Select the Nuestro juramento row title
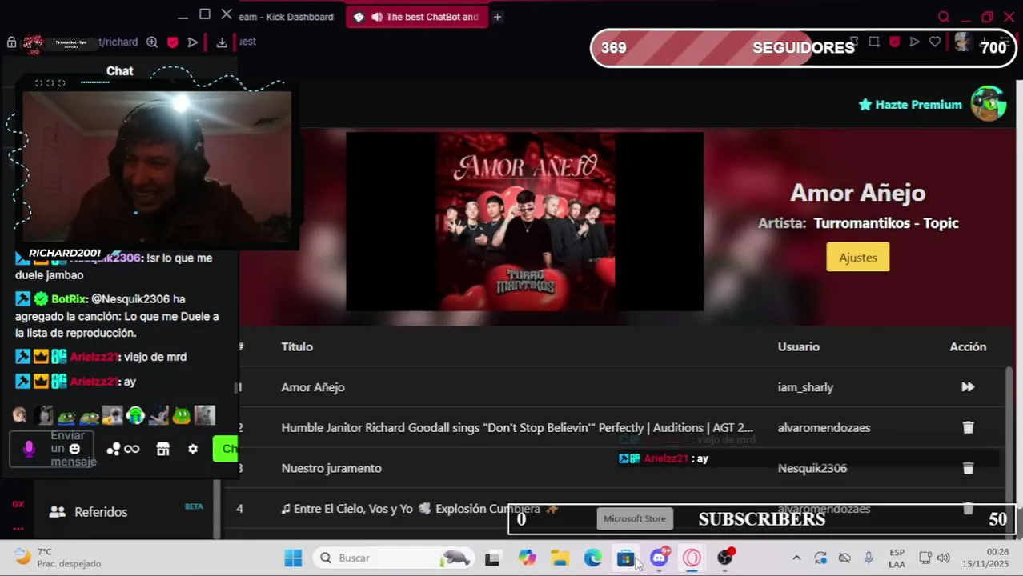The width and height of the screenshot is (1023, 576). [331, 468]
